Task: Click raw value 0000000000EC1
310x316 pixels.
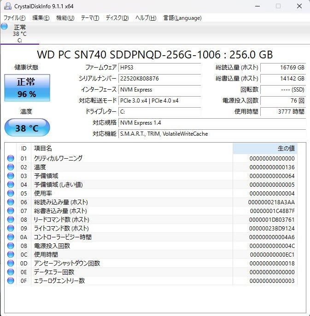Action: (272, 255)
